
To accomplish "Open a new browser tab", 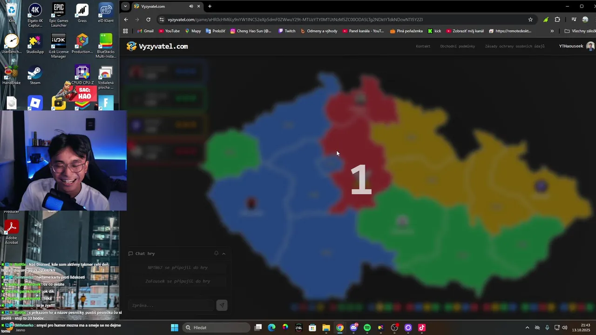I will tap(210, 7).
